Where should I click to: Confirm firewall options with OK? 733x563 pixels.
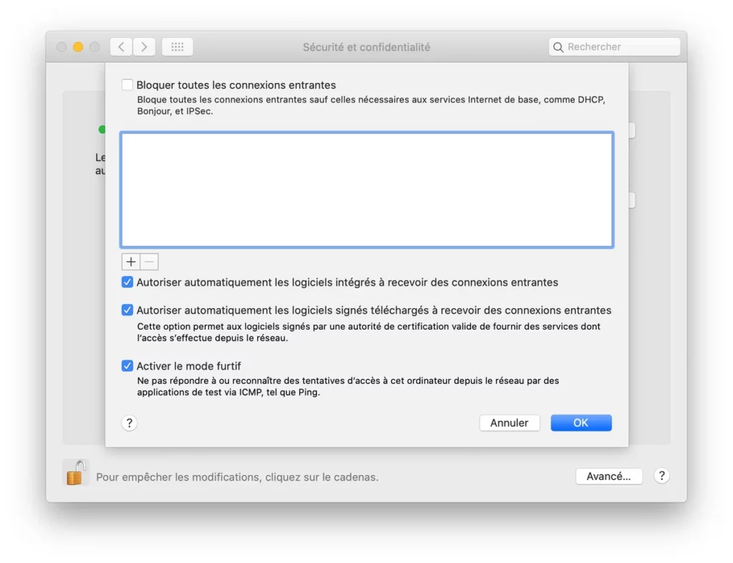tap(581, 423)
